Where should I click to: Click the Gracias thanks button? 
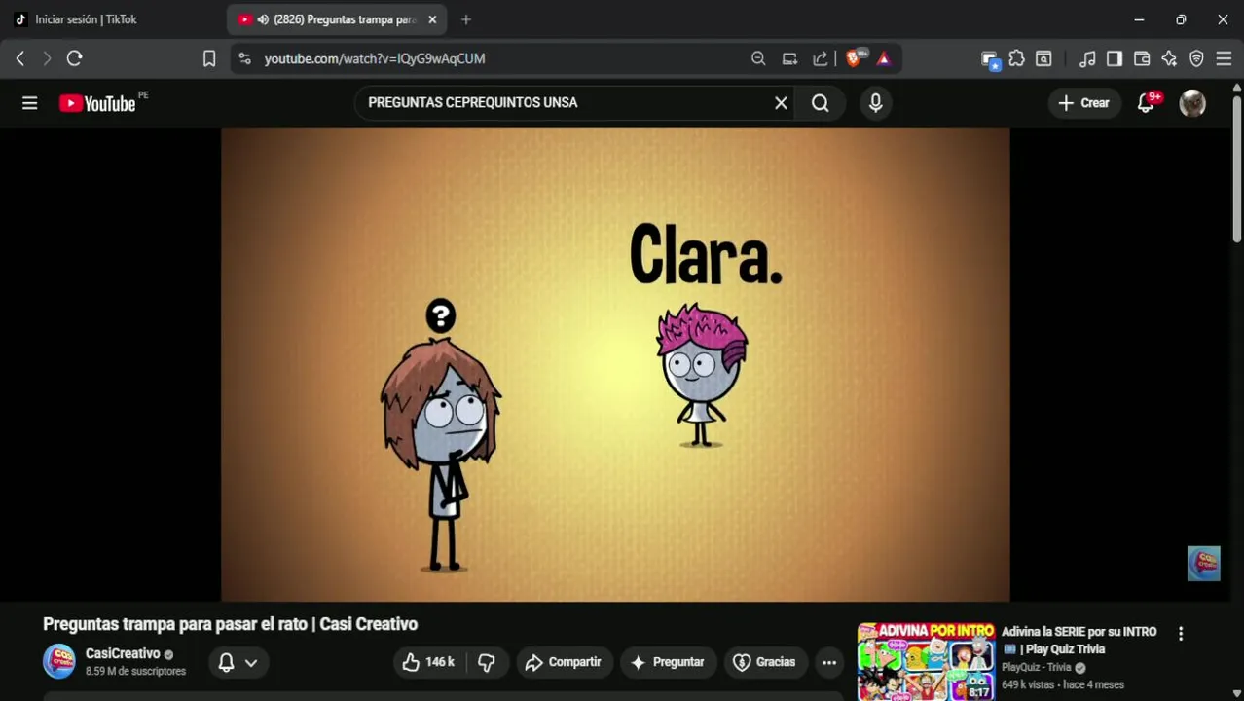(x=764, y=662)
